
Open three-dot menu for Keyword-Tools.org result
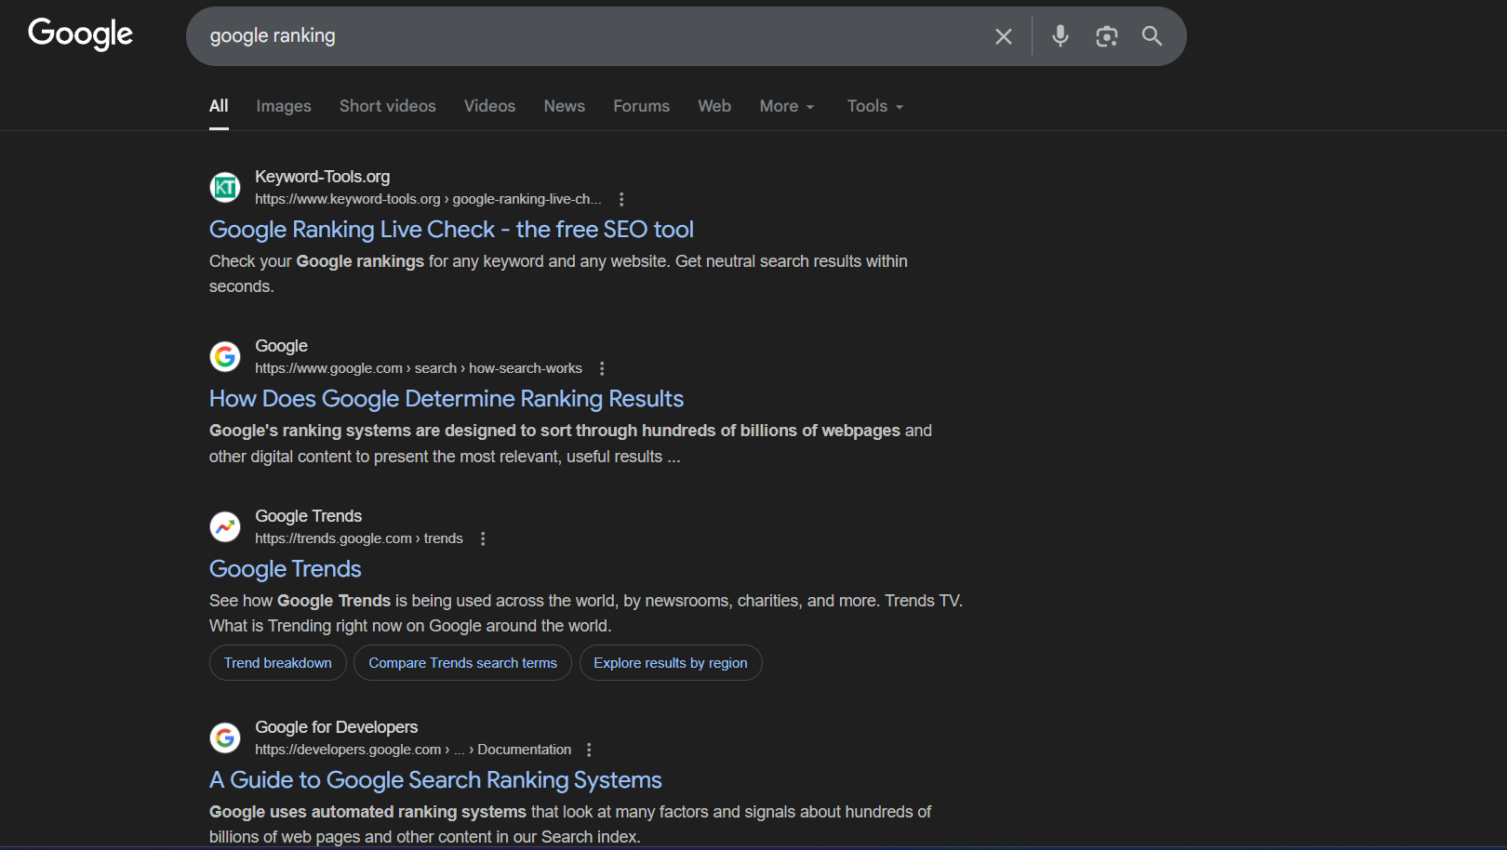tap(621, 199)
